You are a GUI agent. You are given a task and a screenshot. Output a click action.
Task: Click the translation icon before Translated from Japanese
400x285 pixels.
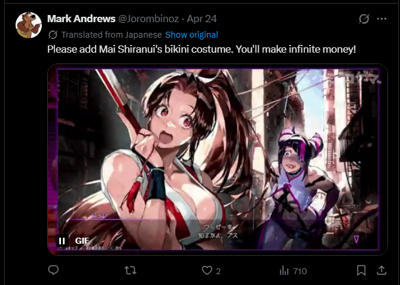[53, 35]
